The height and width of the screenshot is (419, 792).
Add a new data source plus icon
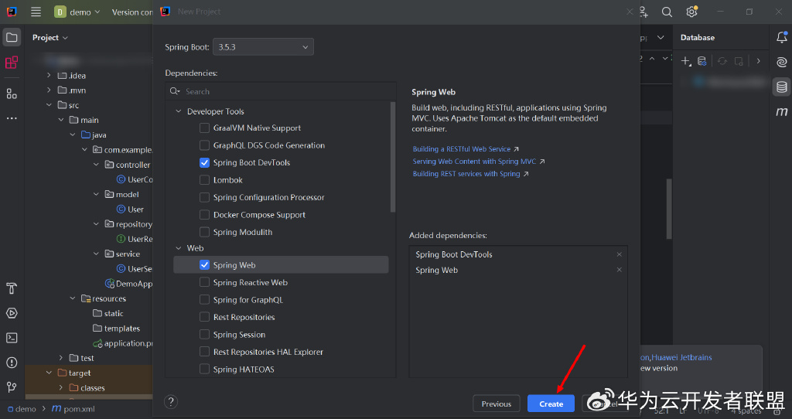pyautogui.click(x=685, y=61)
